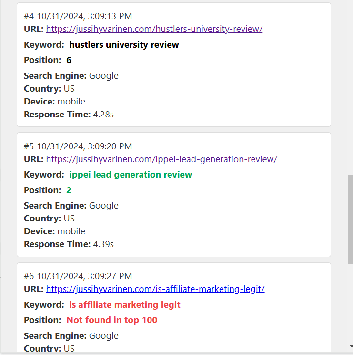The width and height of the screenshot is (353, 355).
Task: Select the red keyword 'is affiliate marketing legit'
Action: pyautogui.click(x=124, y=305)
